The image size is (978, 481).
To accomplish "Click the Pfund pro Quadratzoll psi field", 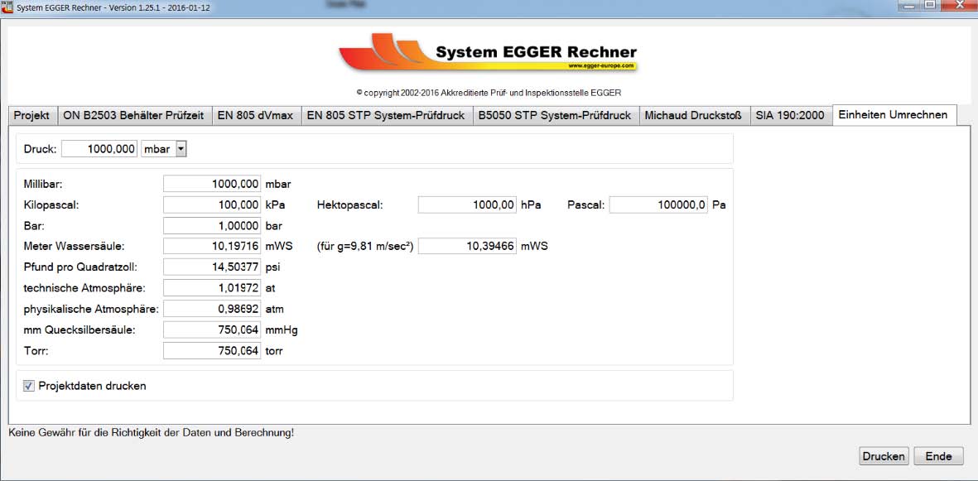I will [212, 267].
